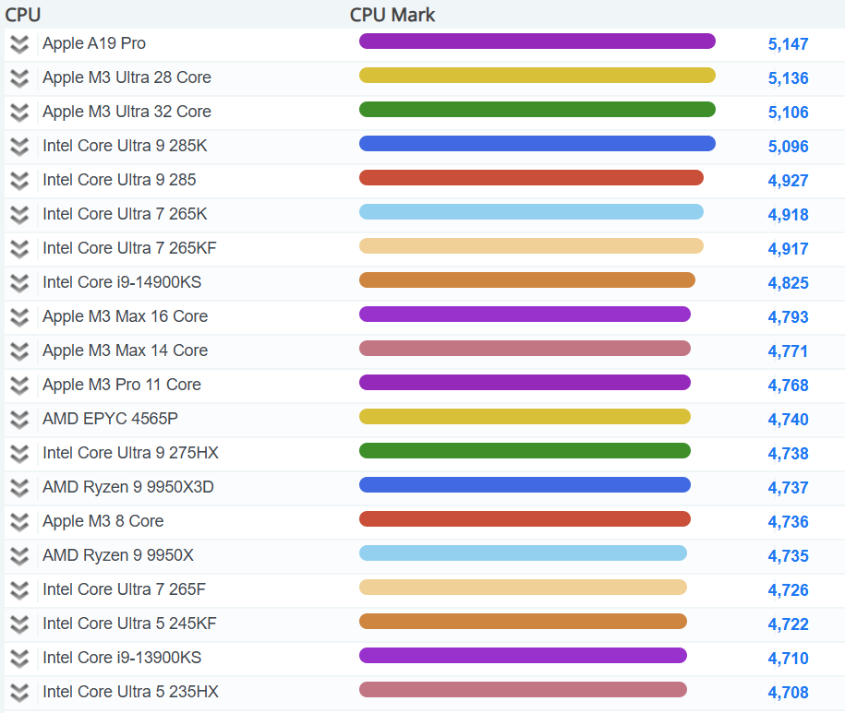
Task: Select the 4,927 score of Core Ultra 9 285
Action: (788, 181)
